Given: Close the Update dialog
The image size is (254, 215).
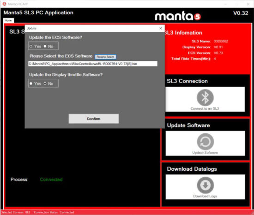Looking at the screenshot, I should click(161, 28).
